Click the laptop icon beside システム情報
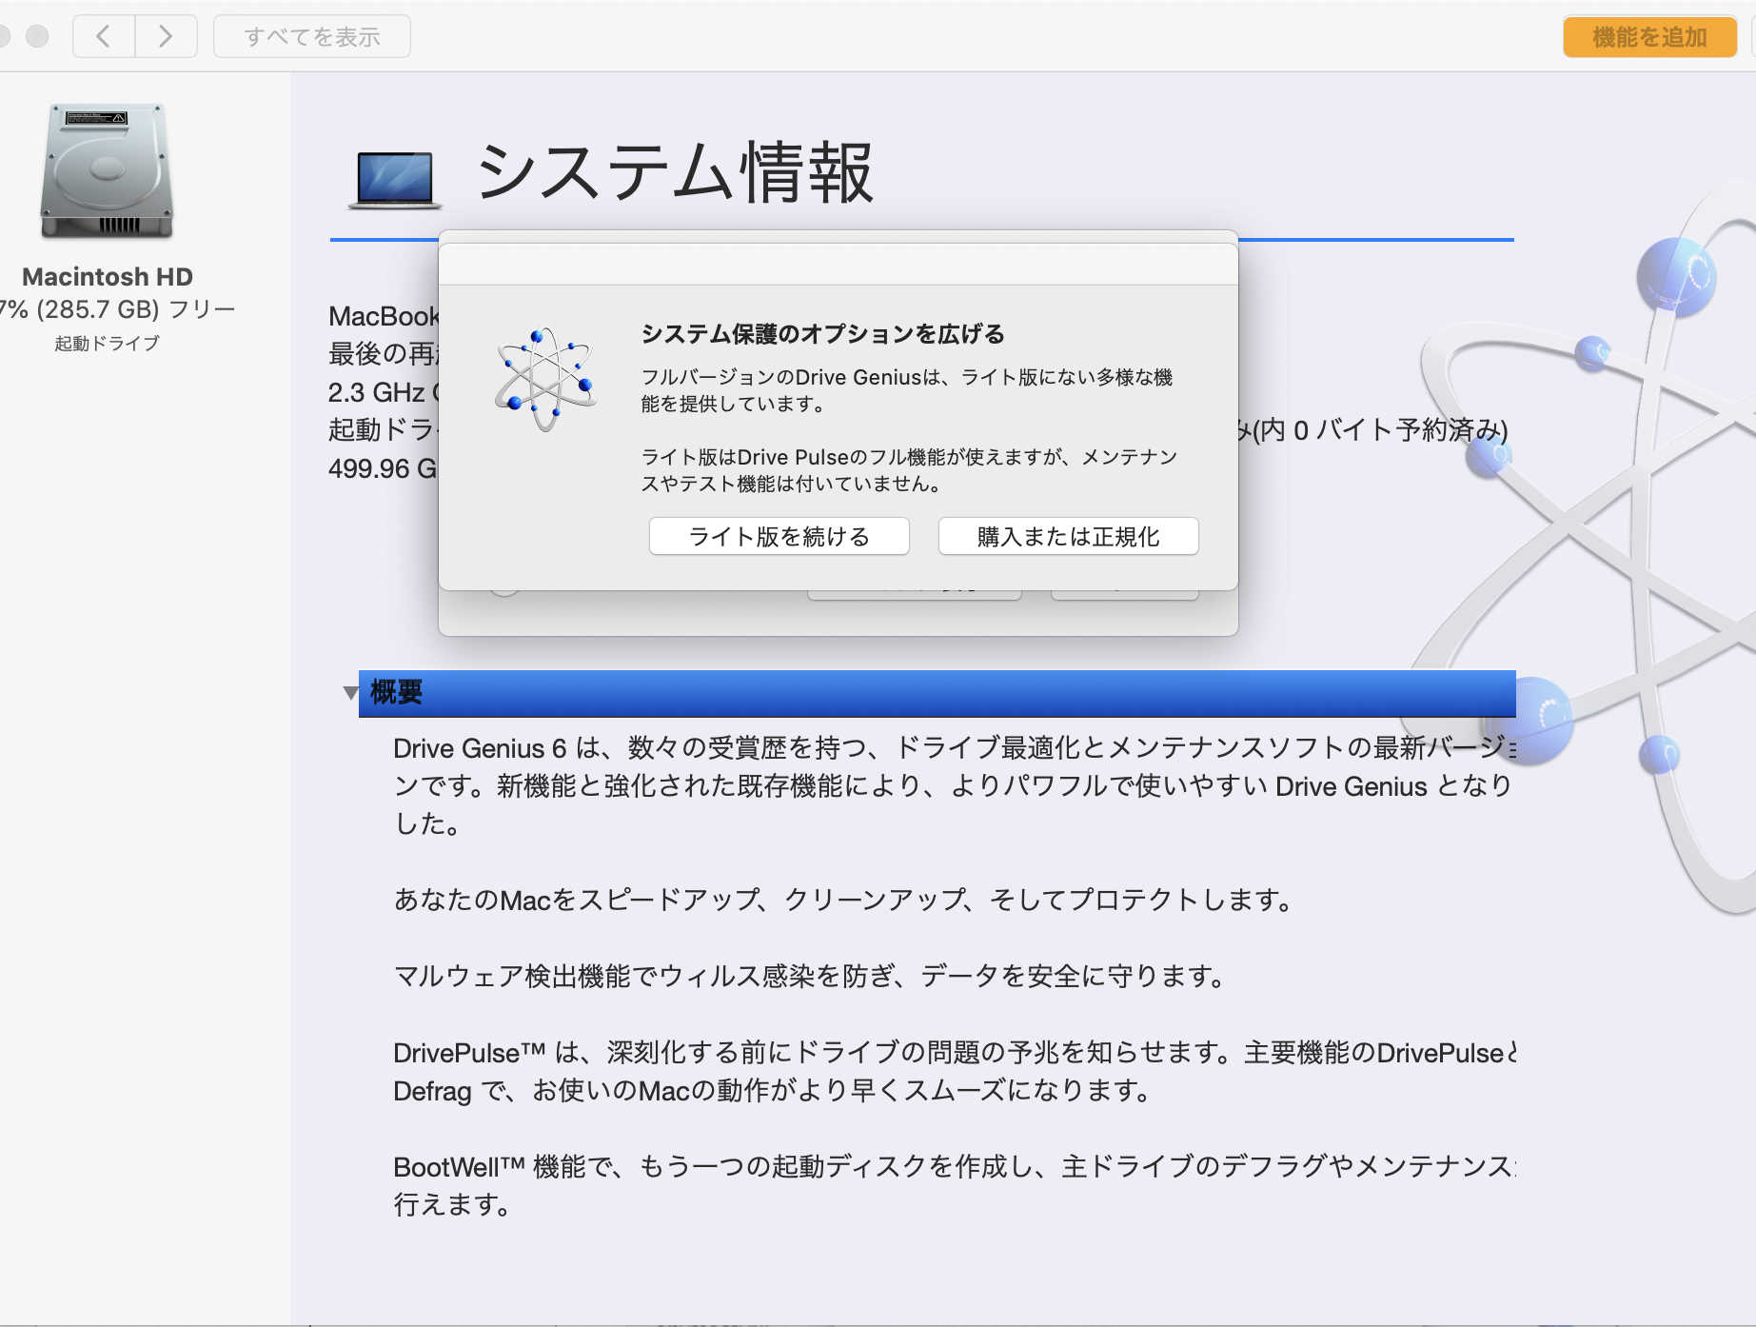 coord(394,179)
